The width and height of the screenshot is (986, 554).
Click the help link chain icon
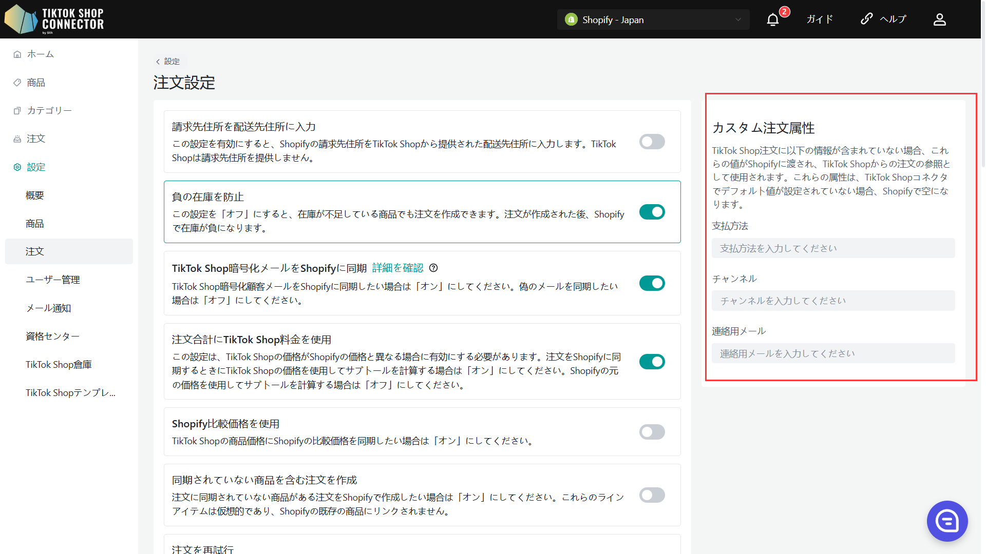click(866, 19)
